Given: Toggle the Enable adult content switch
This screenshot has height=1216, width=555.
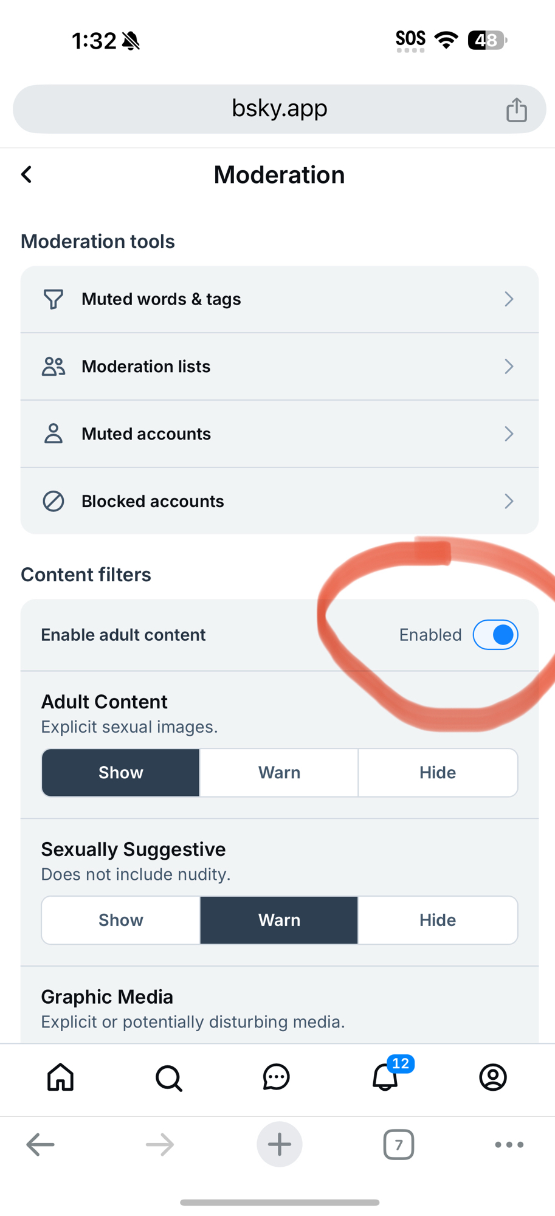Looking at the screenshot, I should pos(495,635).
